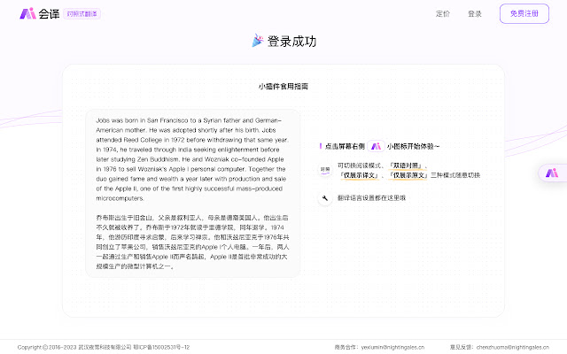Click the 对照 reading mode icon

[325, 170]
